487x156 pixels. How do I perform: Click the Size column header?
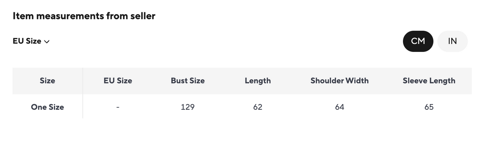[47, 81]
